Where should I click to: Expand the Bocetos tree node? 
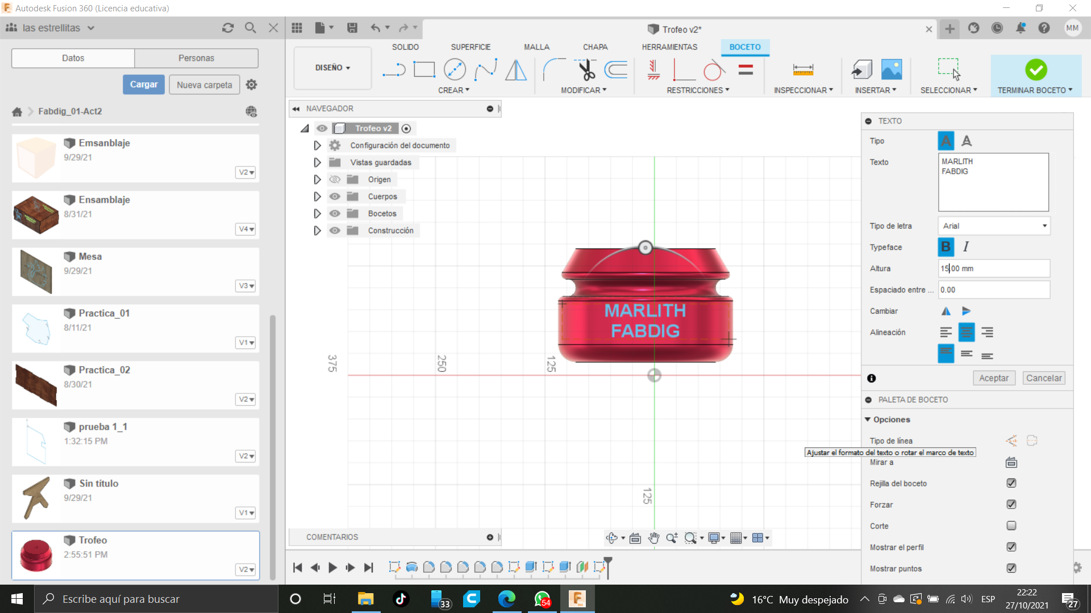click(317, 213)
